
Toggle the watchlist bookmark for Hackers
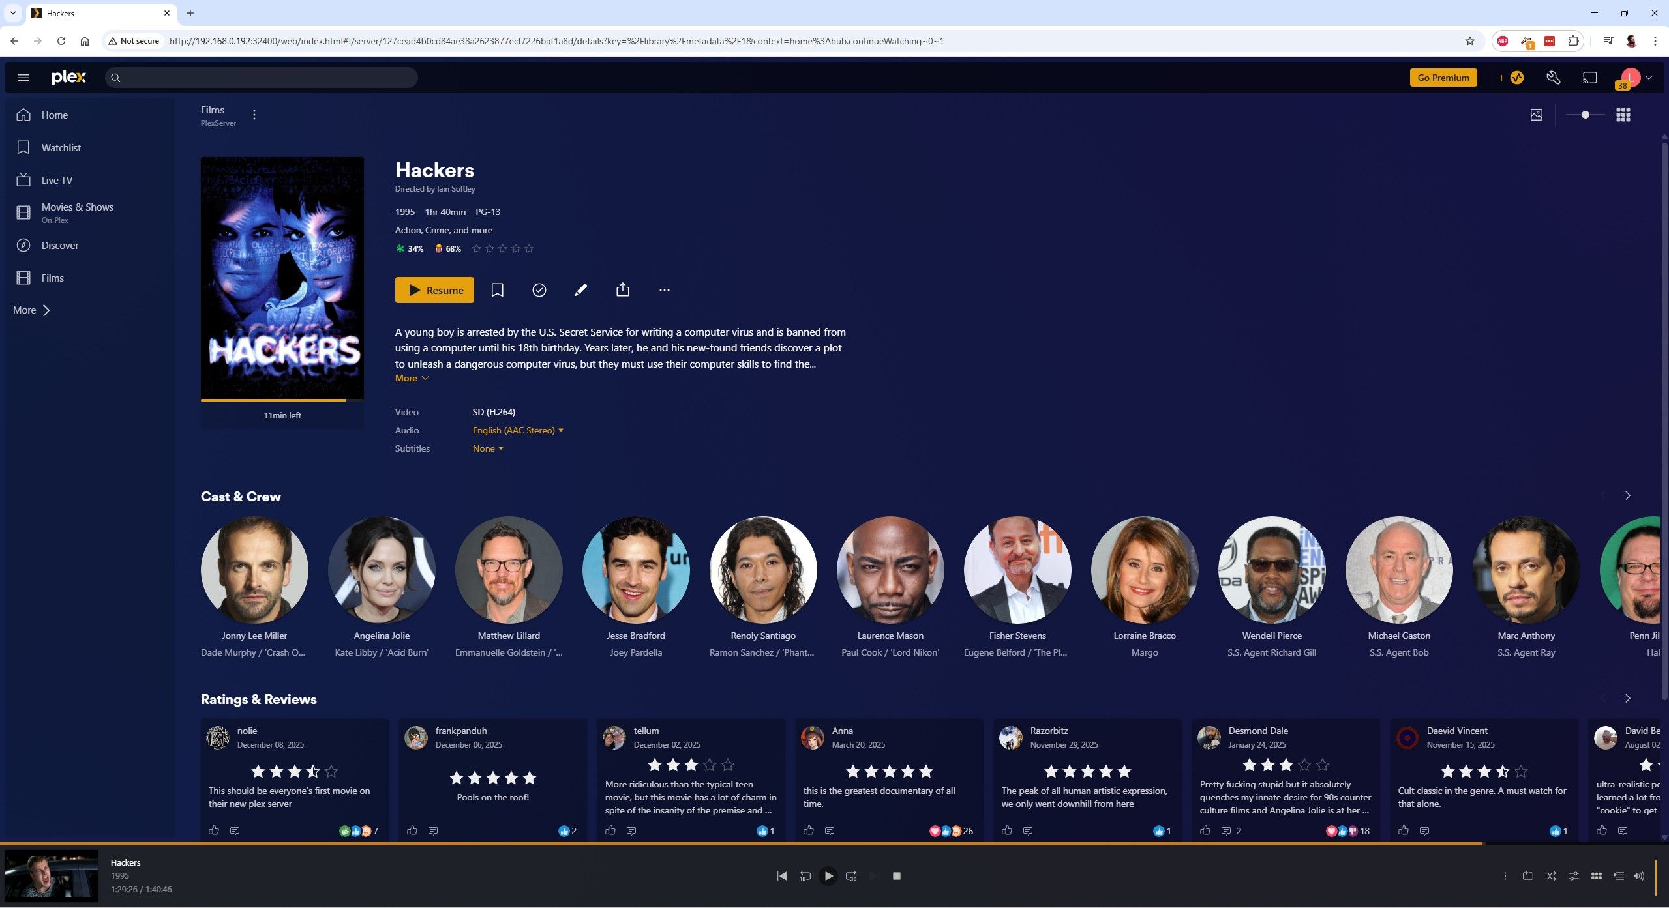(x=497, y=289)
